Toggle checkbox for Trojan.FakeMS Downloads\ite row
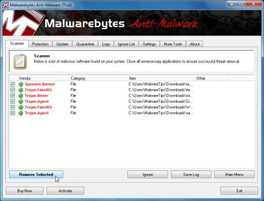Screen dimensions: 264x201 tap(13, 90)
